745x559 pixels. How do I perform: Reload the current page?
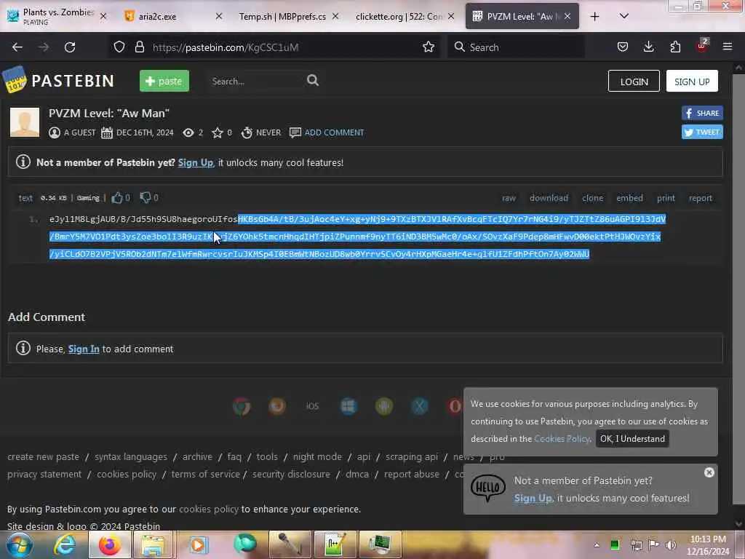coord(70,47)
